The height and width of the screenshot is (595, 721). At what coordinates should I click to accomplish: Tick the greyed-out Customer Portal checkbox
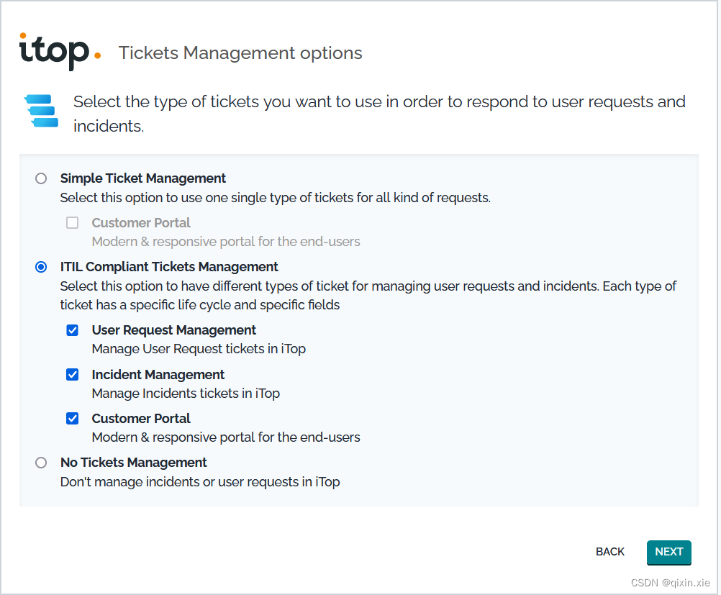click(x=72, y=223)
